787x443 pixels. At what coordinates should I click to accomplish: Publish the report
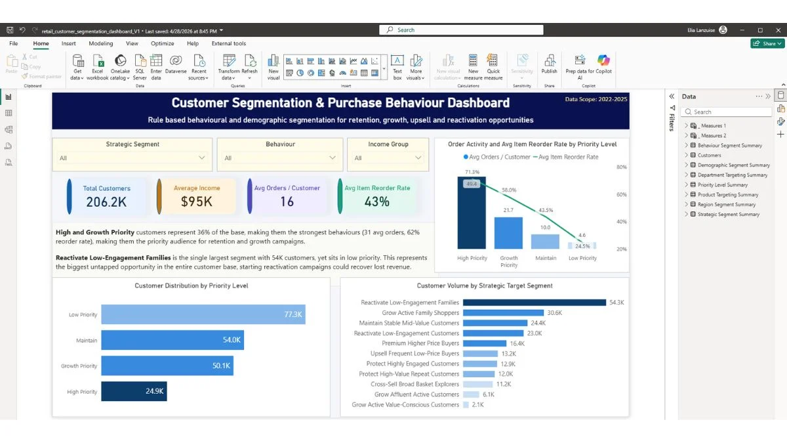(550, 65)
